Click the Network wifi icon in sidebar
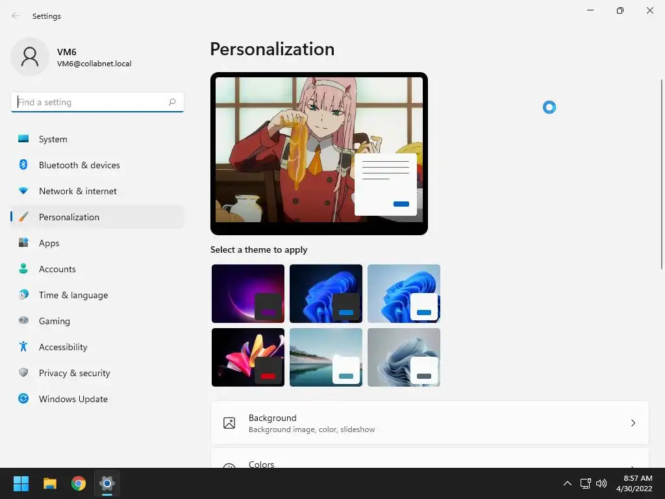This screenshot has width=665, height=499. (23, 191)
